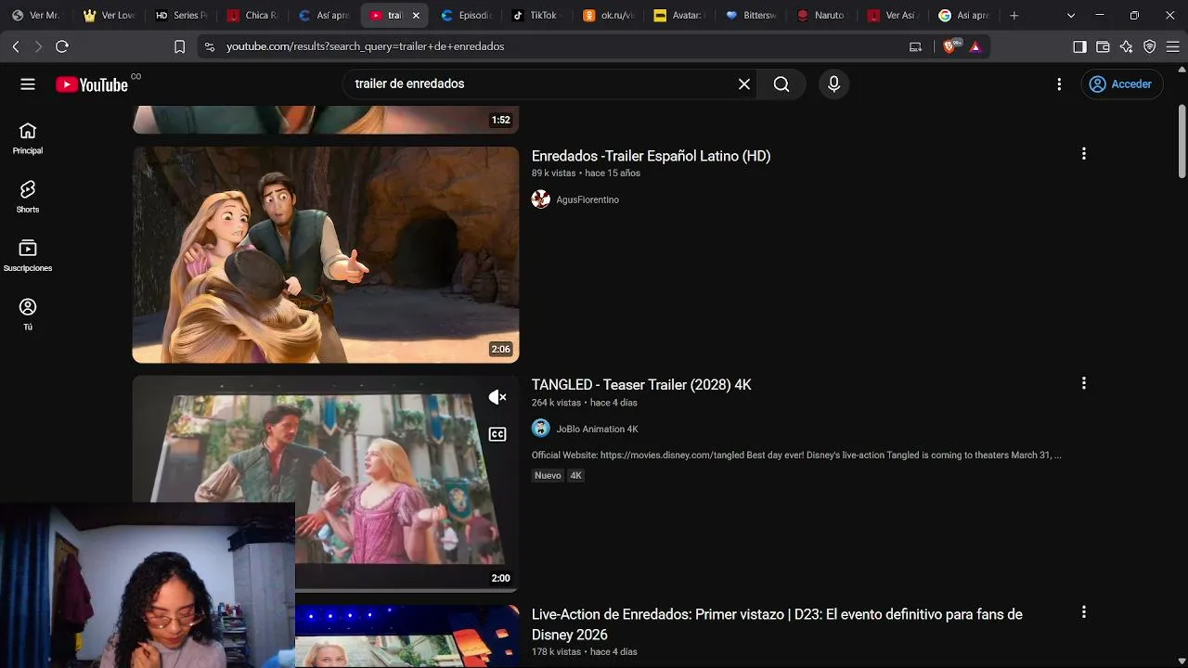Clear the search box with the X
The width and height of the screenshot is (1188, 668).
pos(744,84)
